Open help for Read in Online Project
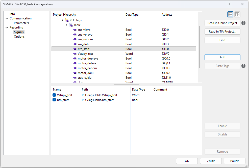This screenshot has height=168, width=249. click(x=243, y=23)
